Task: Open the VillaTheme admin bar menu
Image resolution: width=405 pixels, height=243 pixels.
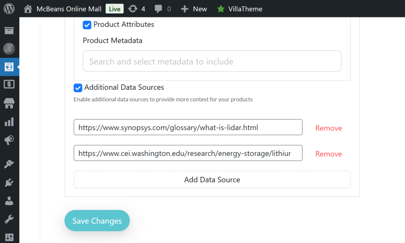Action: pyautogui.click(x=239, y=9)
